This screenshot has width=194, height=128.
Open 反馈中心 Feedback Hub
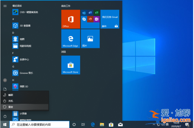[x=21, y=59]
